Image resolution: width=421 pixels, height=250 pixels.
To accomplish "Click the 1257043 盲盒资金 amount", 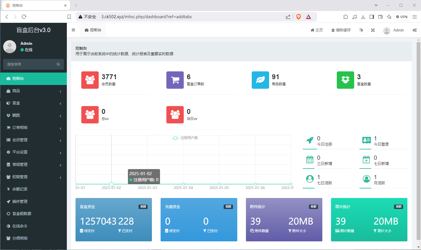I will coord(98,221).
